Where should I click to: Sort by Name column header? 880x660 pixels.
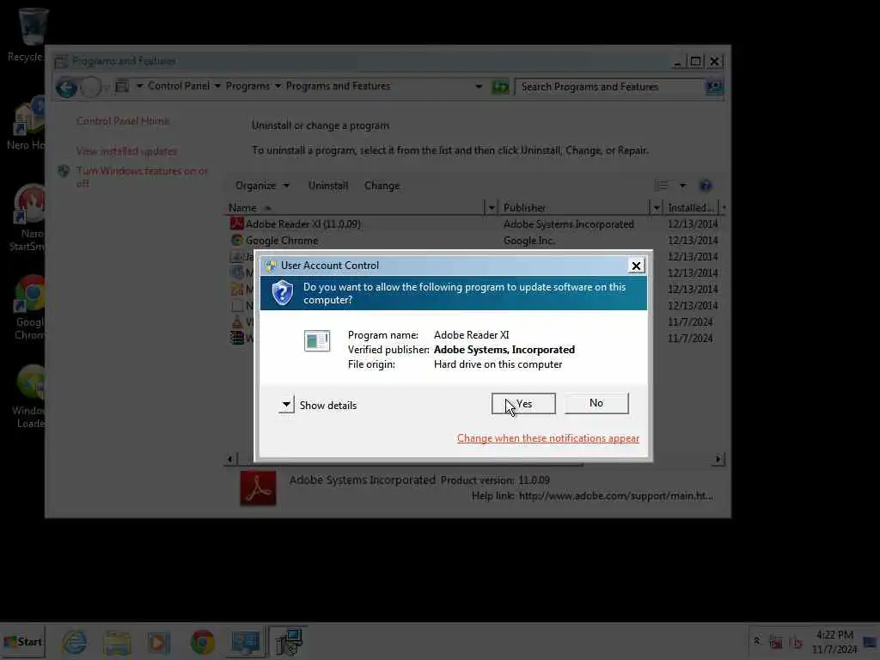[355, 208]
